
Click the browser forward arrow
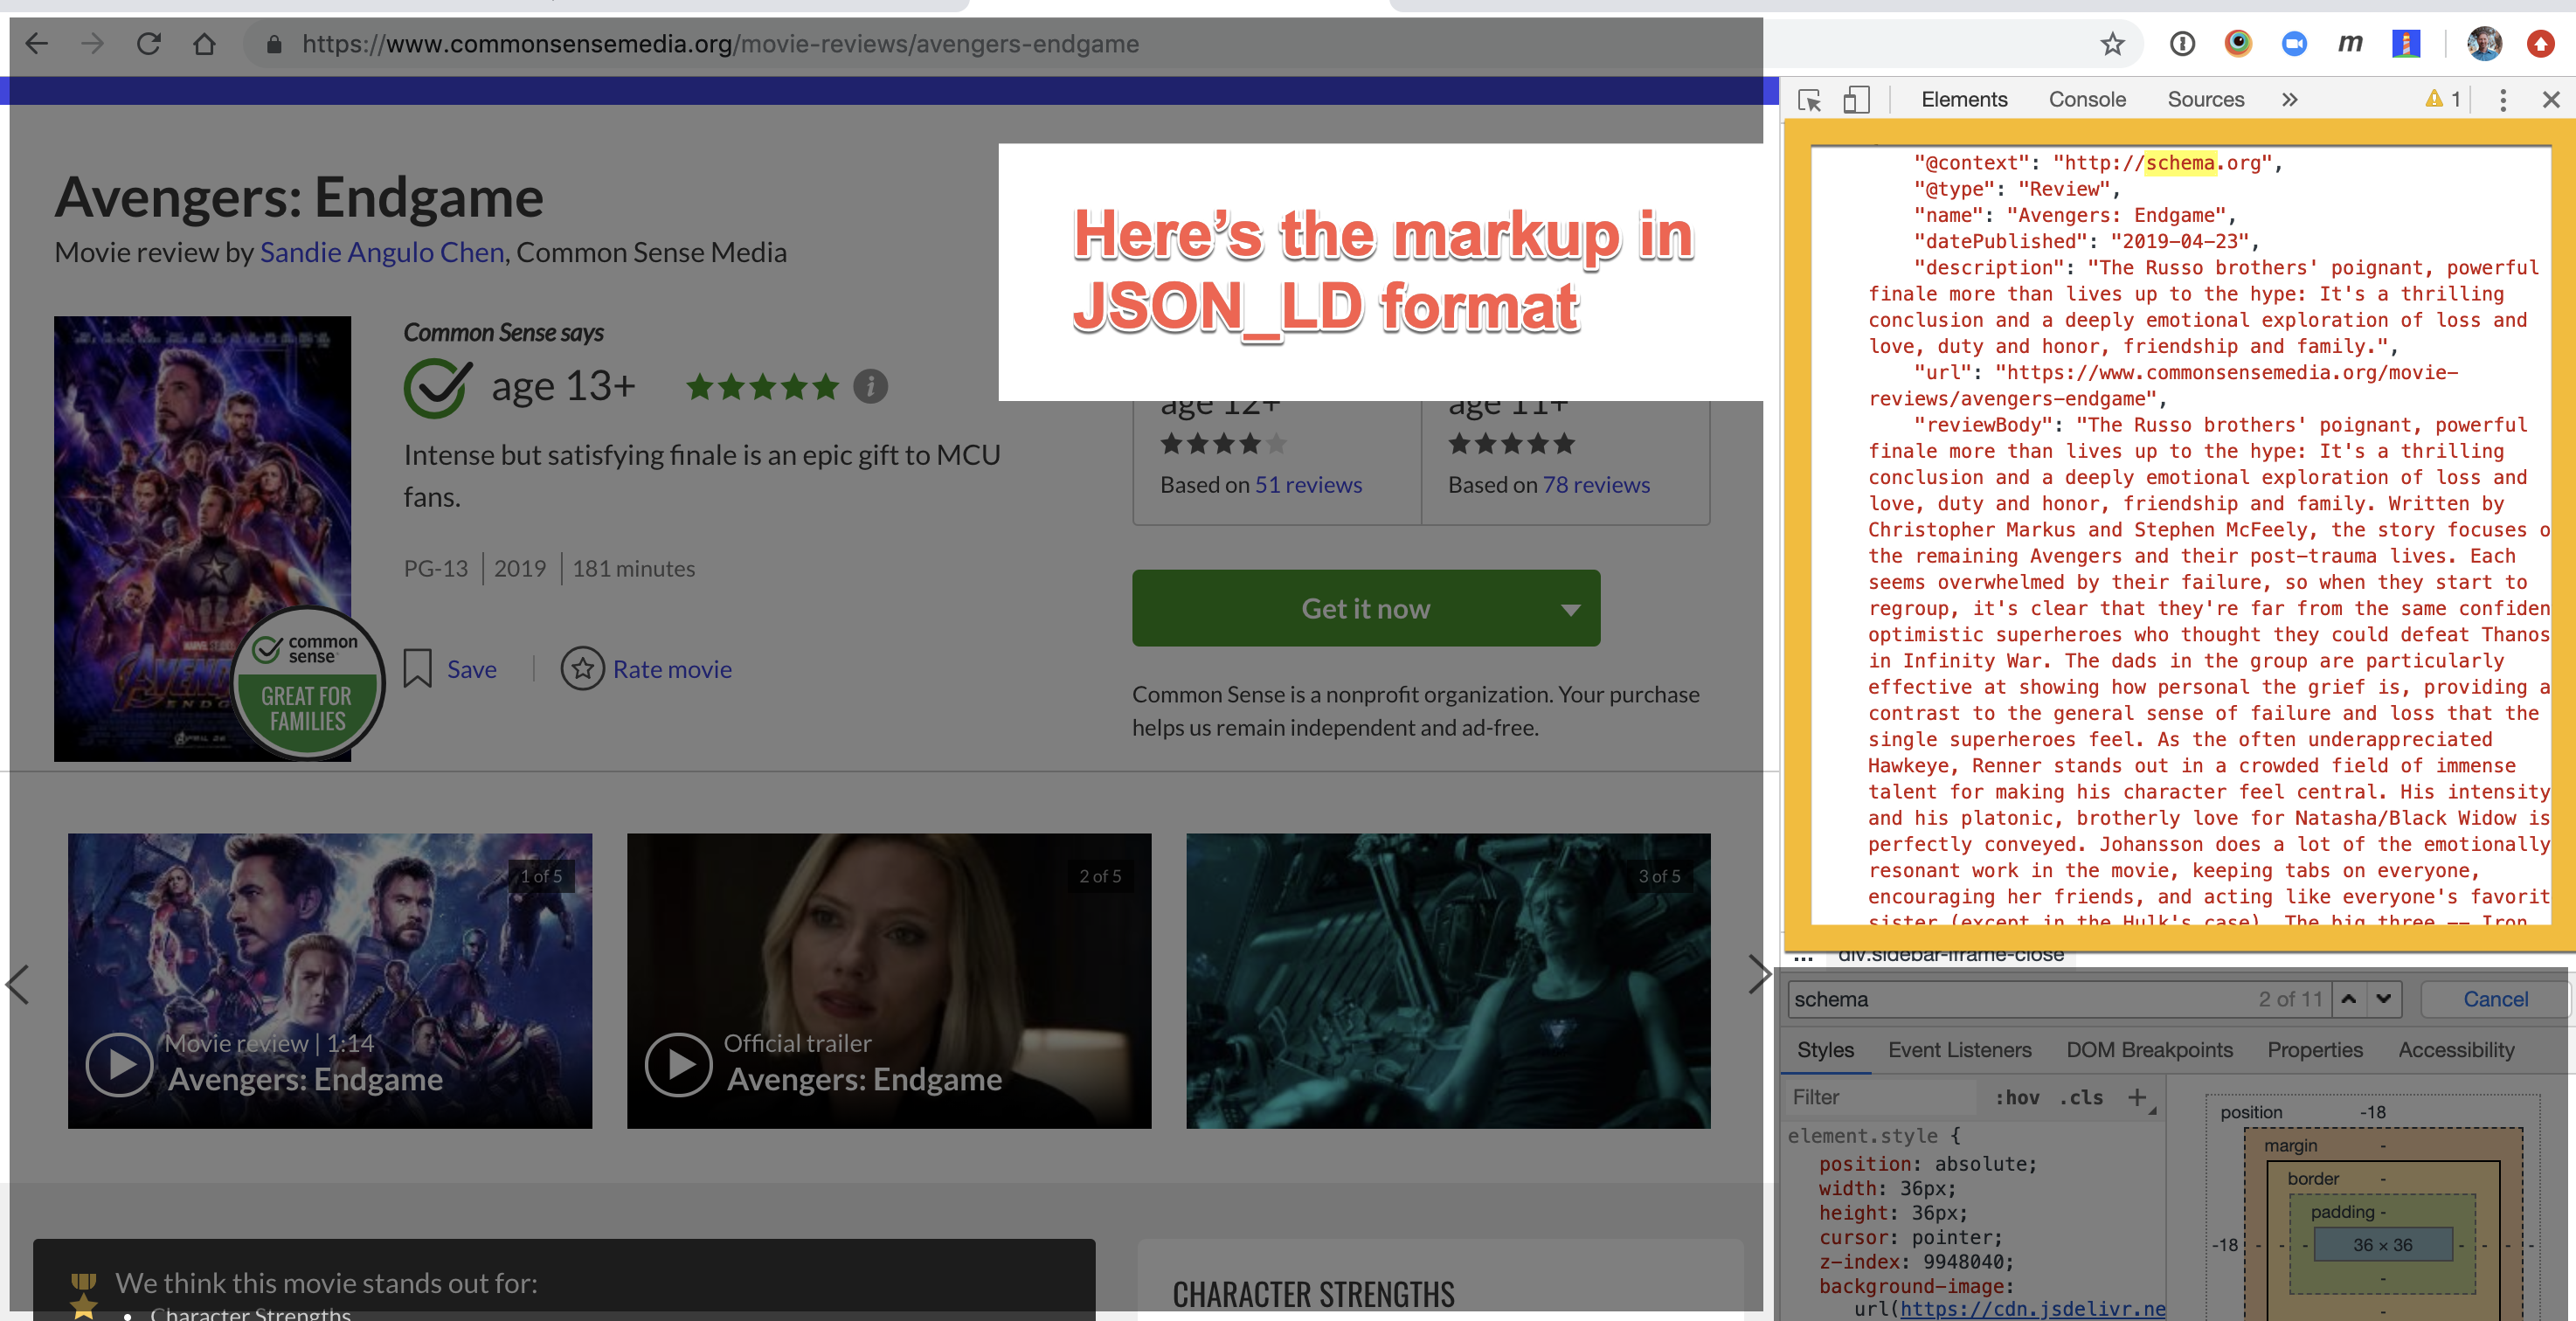pyautogui.click(x=92, y=44)
